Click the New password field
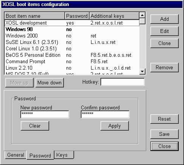Screen dimensions: 184x165 (x=45, y=114)
